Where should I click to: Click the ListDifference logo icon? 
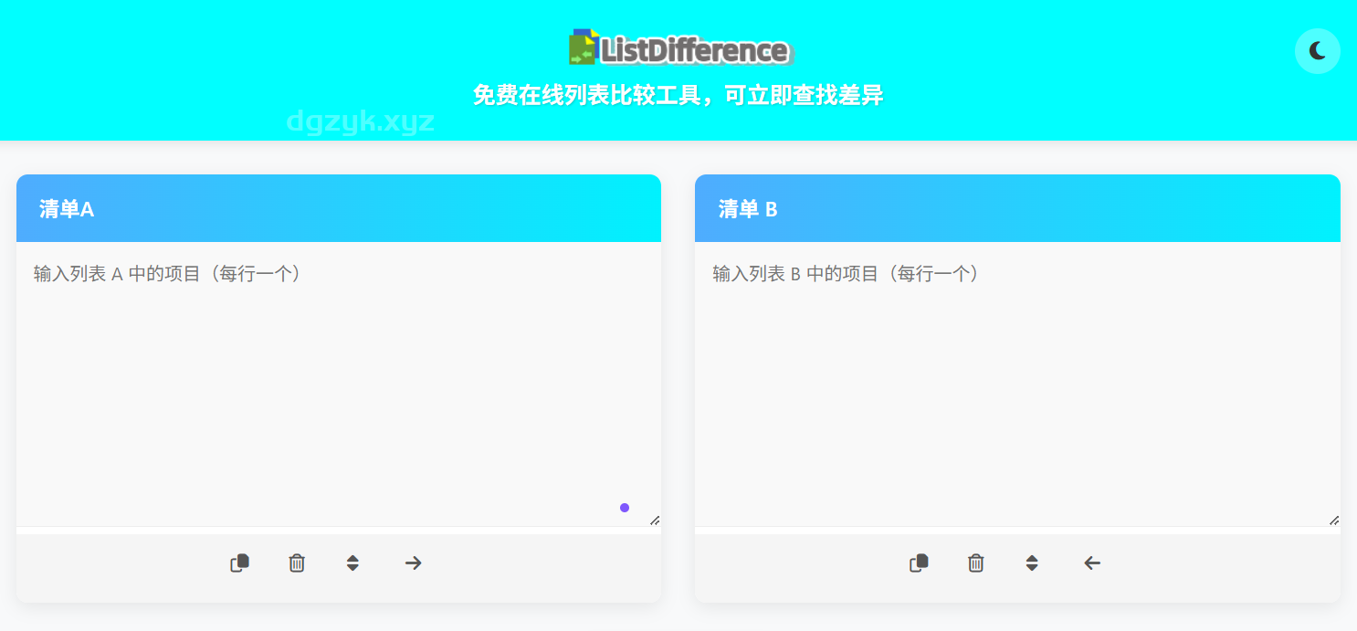click(x=583, y=47)
